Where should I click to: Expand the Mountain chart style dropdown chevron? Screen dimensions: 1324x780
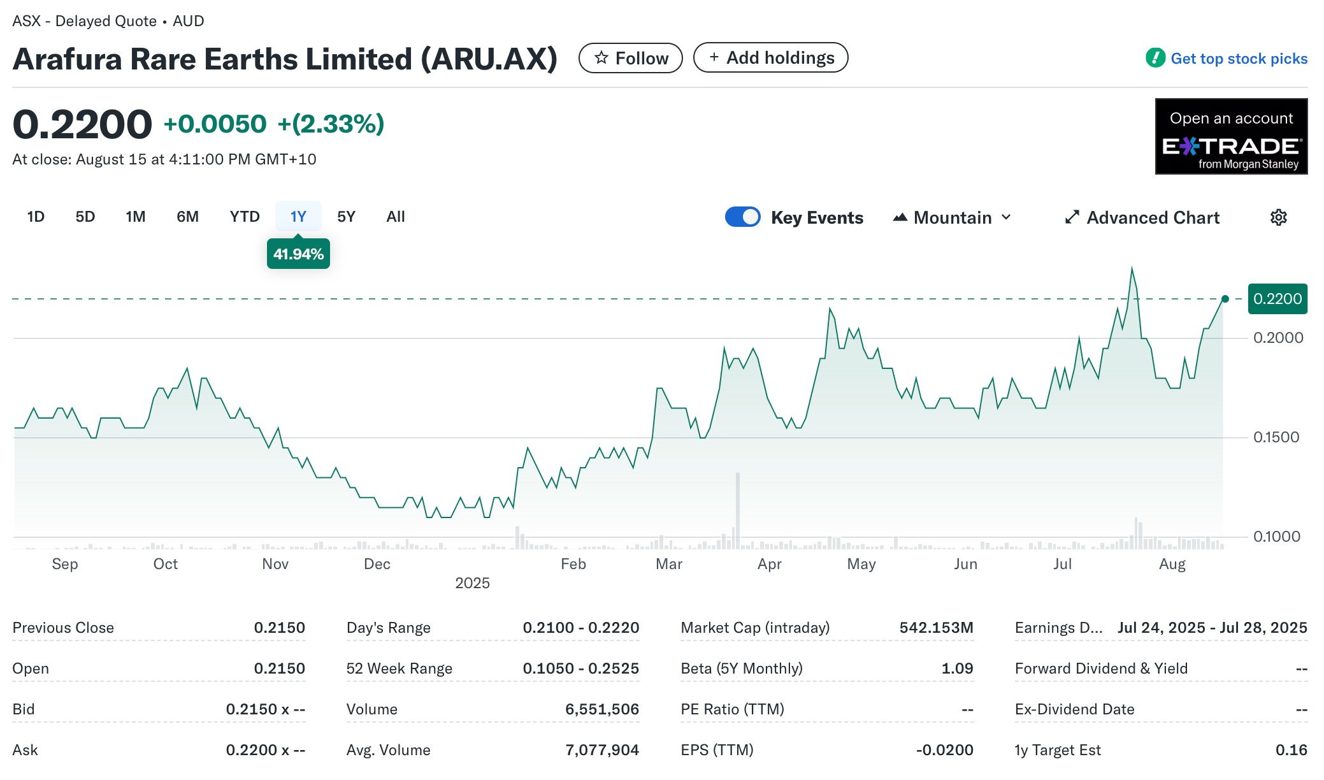point(1007,217)
